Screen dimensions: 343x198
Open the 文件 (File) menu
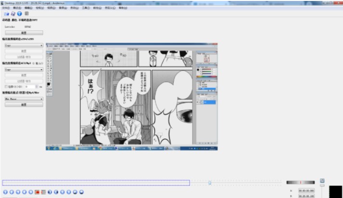[6, 8]
